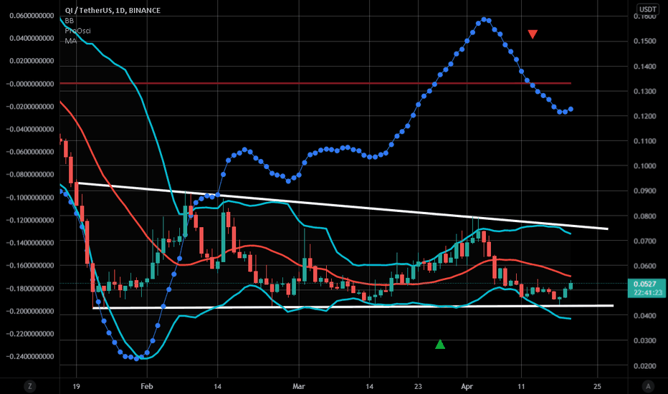This screenshot has height=394, width=668.
Task: Click the red down-triangle sell signal marker
Action: point(533,34)
